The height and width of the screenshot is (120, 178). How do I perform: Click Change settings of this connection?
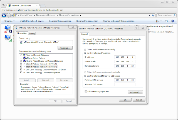[119, 21]
